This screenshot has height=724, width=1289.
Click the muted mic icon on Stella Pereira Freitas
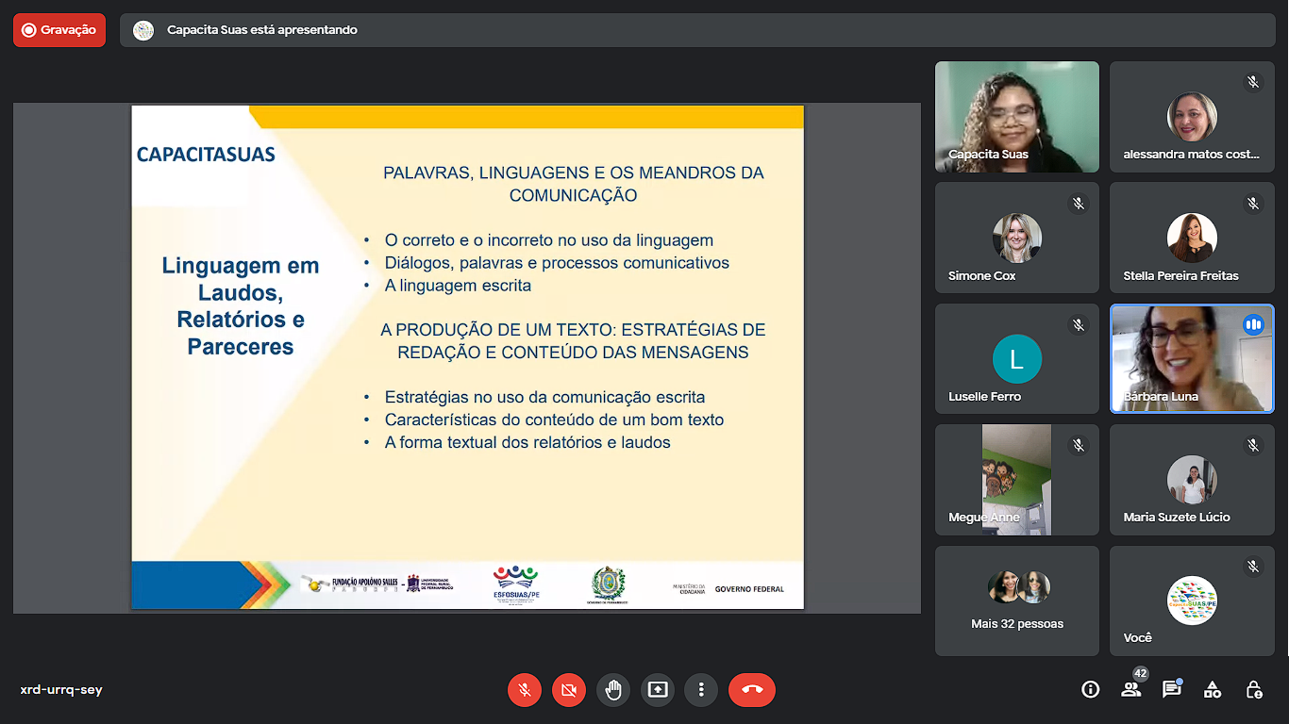[x=1253, y=204]
